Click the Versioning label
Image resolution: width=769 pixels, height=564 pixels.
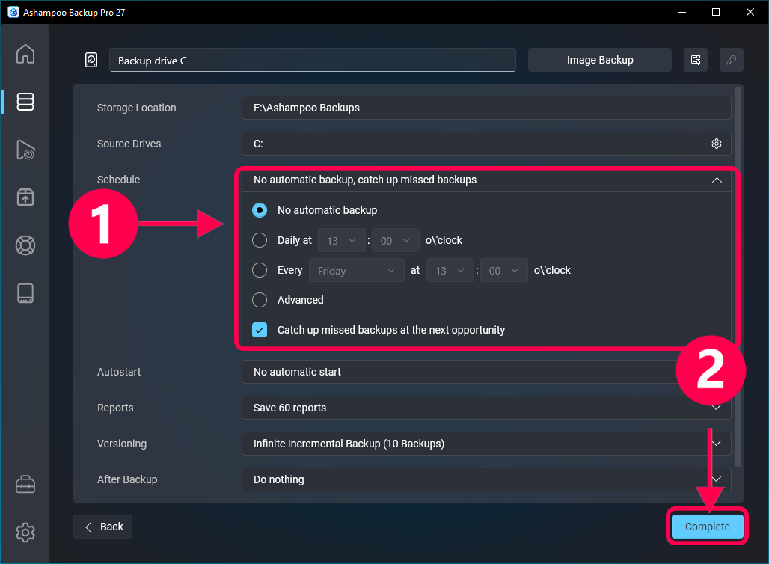pos(122,444)
